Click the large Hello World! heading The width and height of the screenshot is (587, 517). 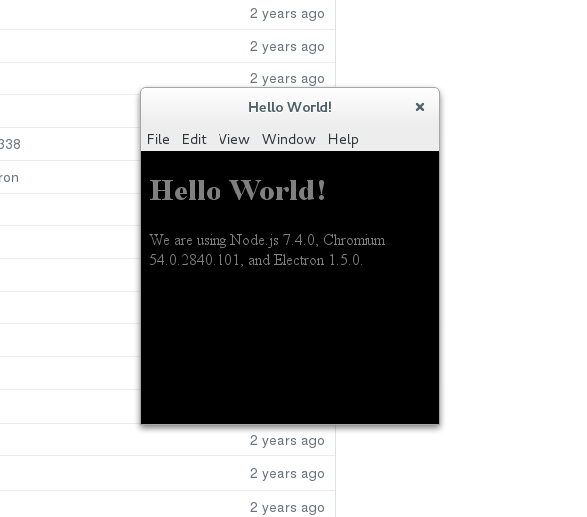coord(237,191)
